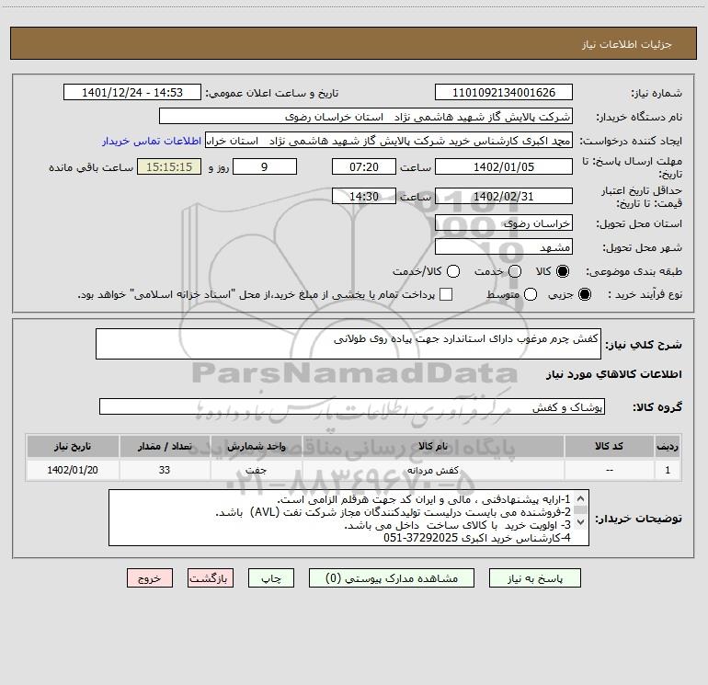Toggle the Islamic treasury payment checkbox

[x=446, y=294]
